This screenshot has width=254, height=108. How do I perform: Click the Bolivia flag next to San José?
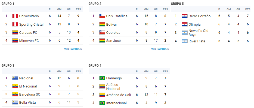pyautogui.click(x=102, y=41)
